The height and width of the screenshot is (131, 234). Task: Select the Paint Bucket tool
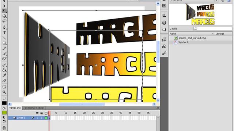click(x=4, y=70)
